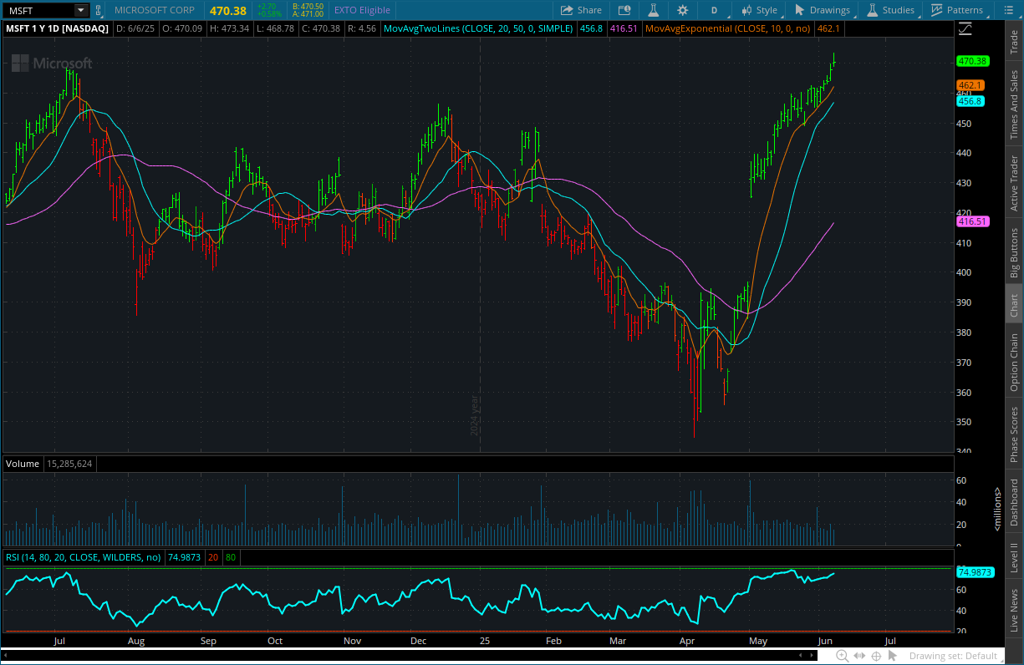
Task: Click the EXTO Eligible label
Action: coord(361,10)
